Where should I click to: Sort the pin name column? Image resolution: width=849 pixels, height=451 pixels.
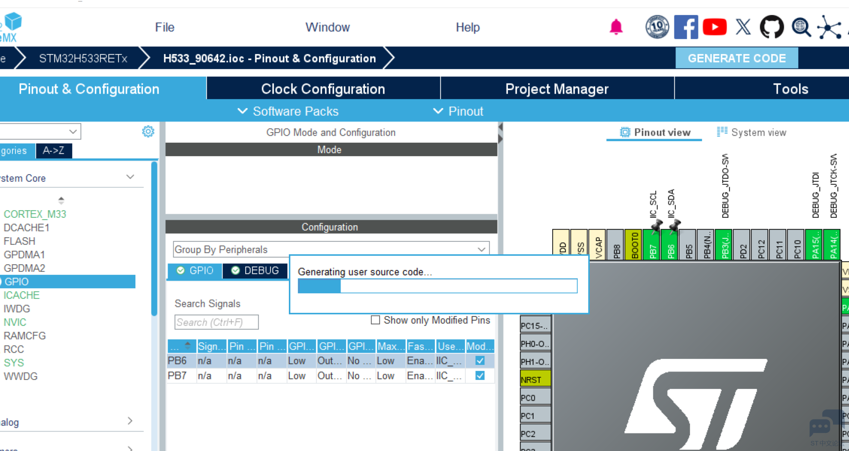tap(181, 346)
